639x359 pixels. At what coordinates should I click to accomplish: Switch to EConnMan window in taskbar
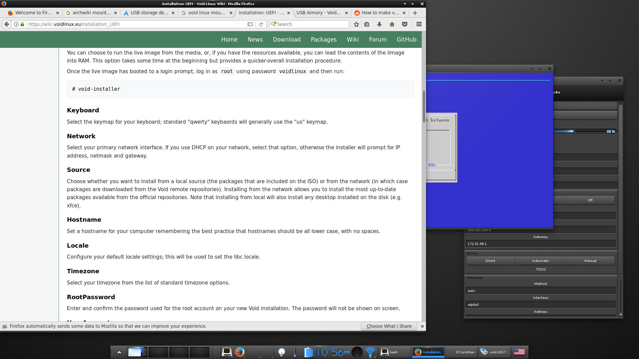462,352
